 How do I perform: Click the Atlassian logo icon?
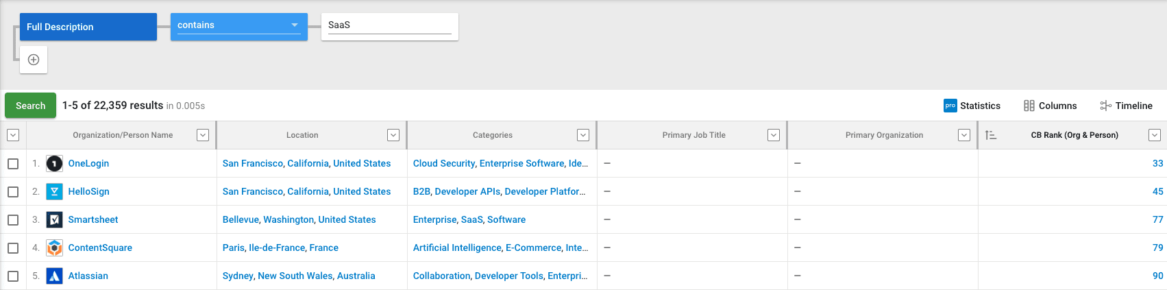pyautogui.click(x=54, y=276)
